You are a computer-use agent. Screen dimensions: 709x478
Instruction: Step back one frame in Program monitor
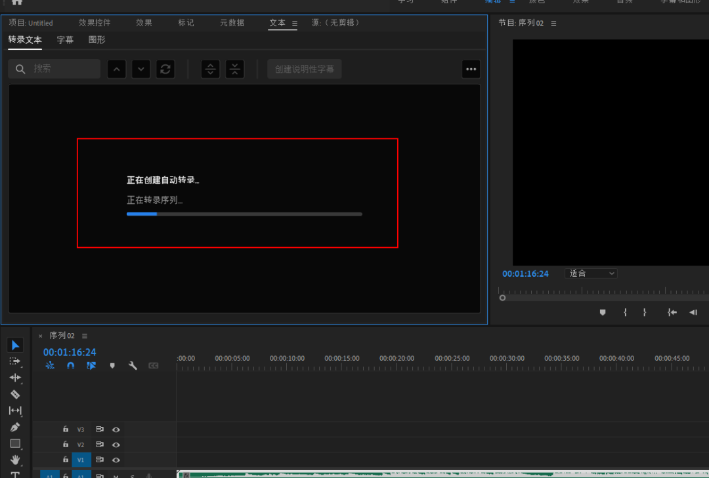[x=693, y=312]
